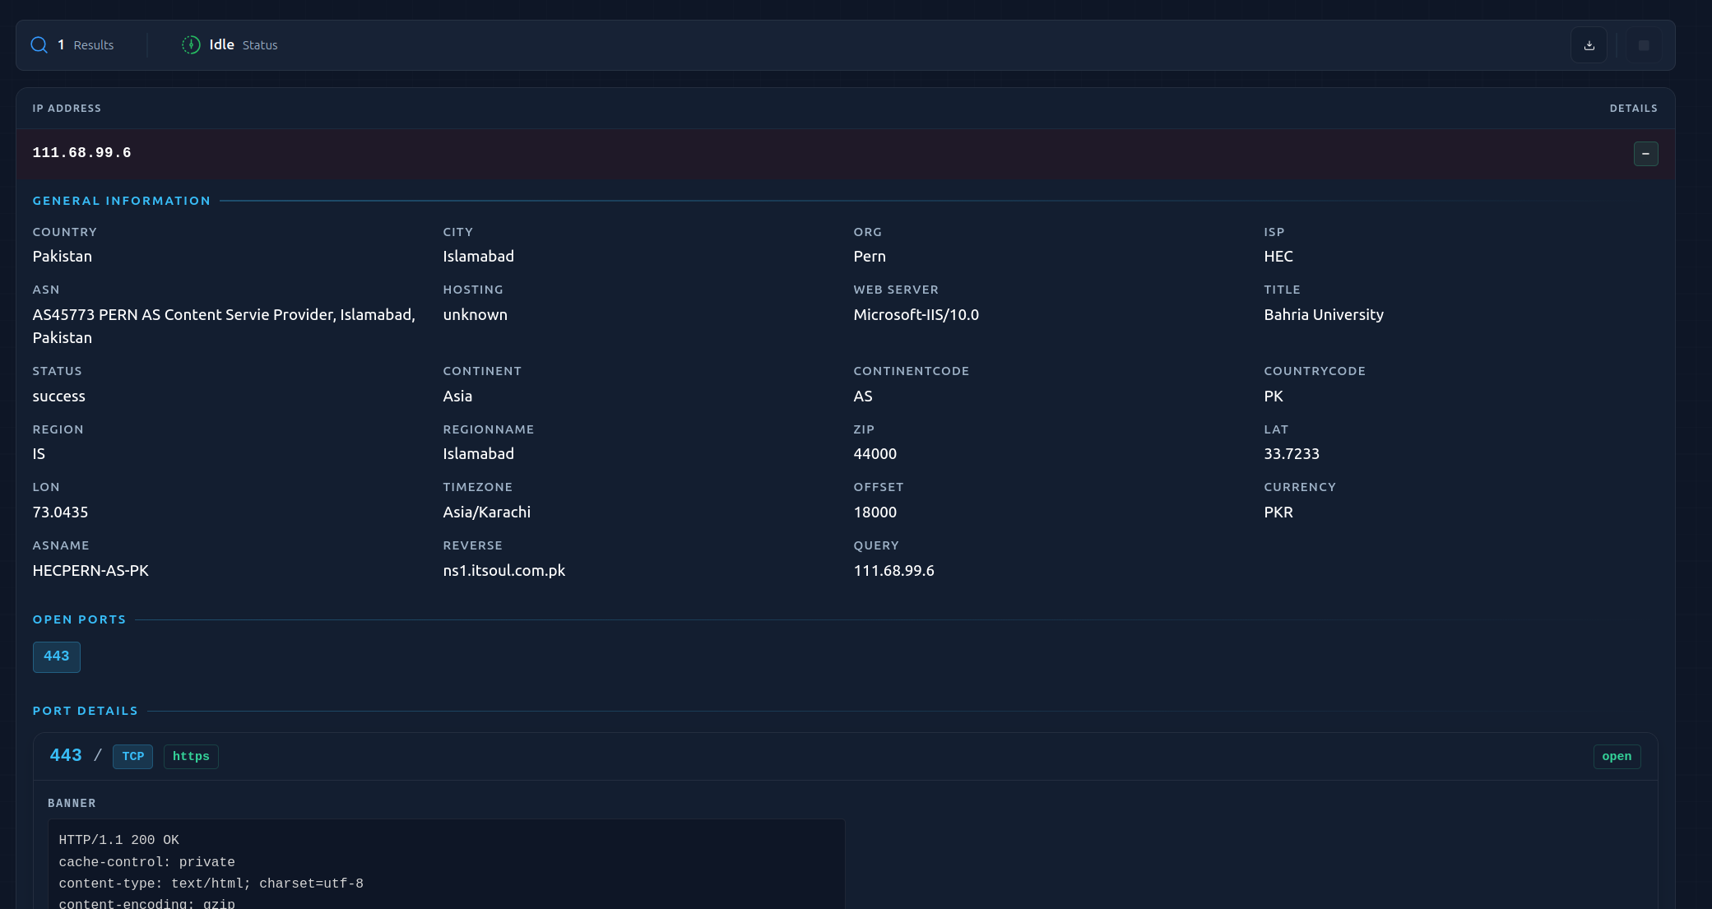Screen dimensions: 1712x909
Task: Click the latitude value 33.7233
Action: coord(1292,454)
